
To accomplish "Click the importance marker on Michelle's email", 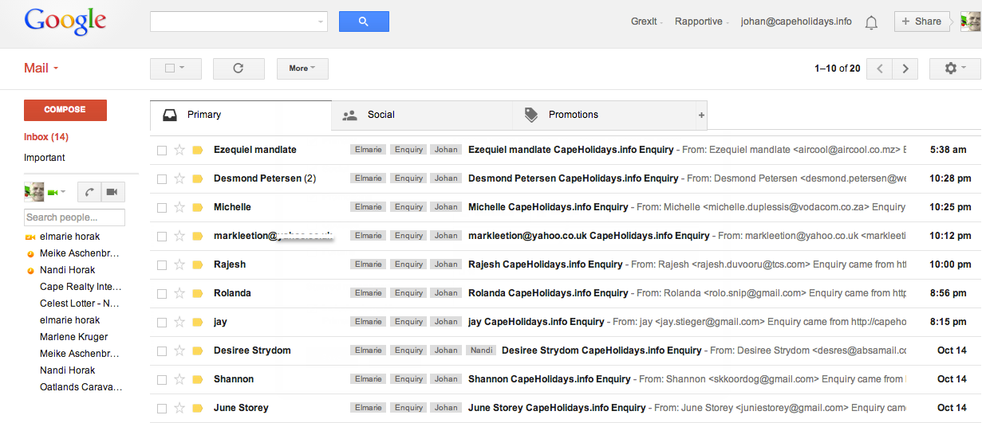I will [x=198, y=207].
